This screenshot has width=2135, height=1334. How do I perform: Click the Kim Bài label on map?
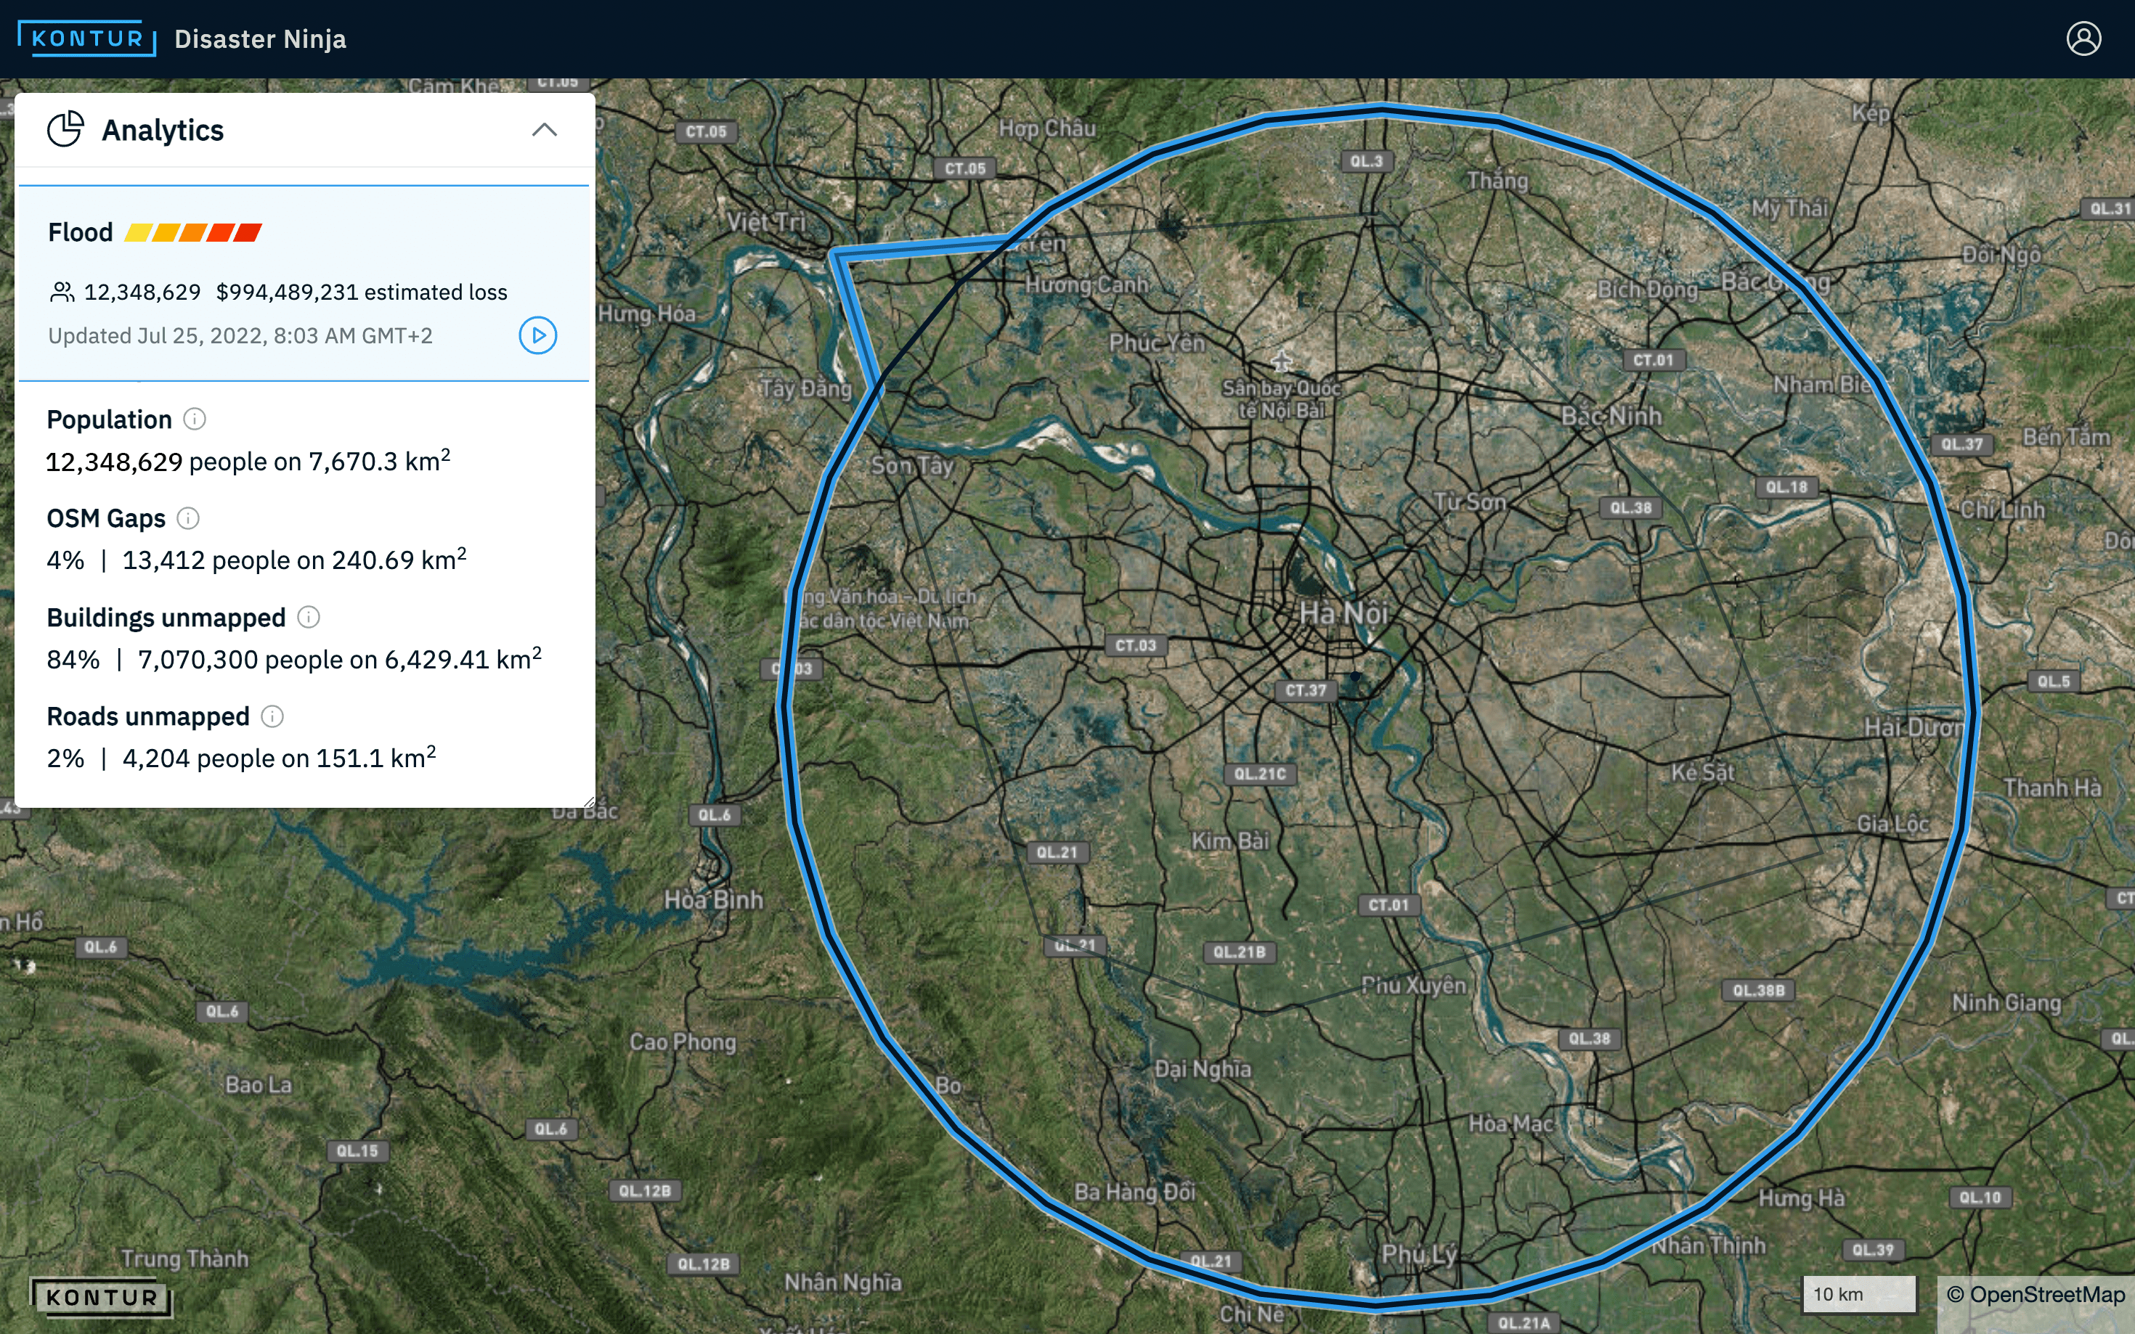1230,840
